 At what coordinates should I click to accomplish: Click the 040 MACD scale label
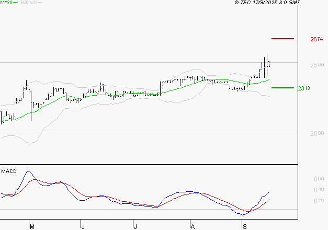(x=319, y=190)
